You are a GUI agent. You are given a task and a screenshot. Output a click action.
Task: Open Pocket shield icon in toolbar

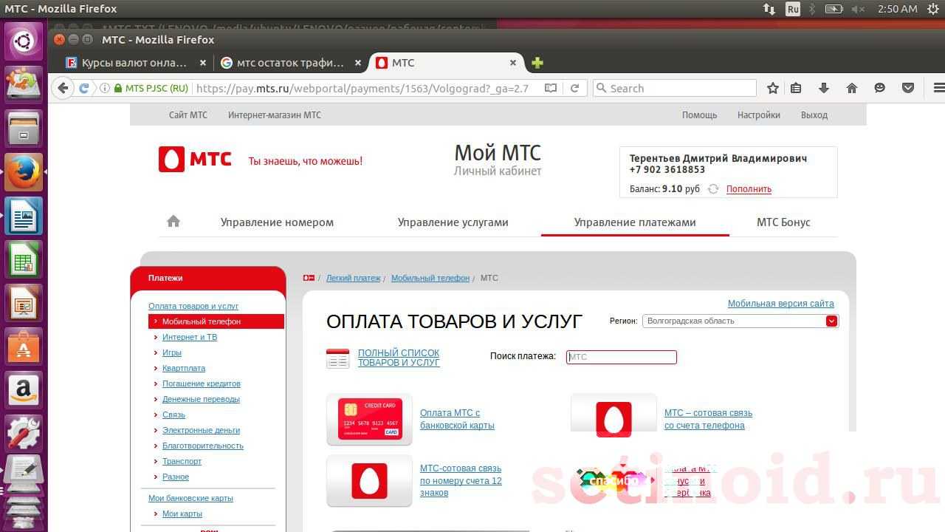click(909, 88)
